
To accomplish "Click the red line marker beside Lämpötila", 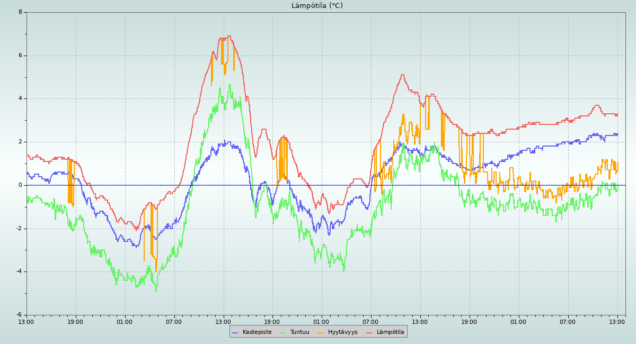I will [369, 332].
